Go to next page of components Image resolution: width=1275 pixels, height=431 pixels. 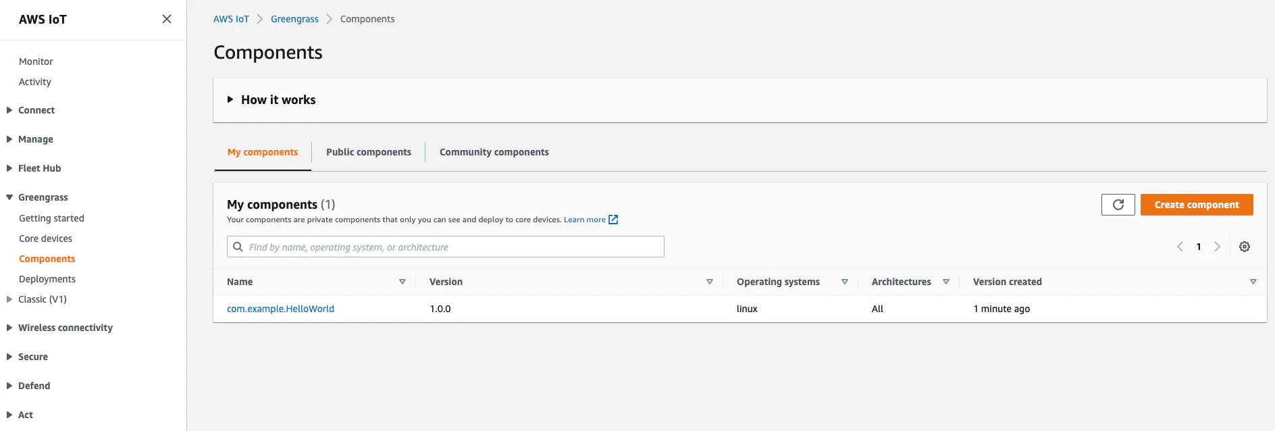point(1218,247)
